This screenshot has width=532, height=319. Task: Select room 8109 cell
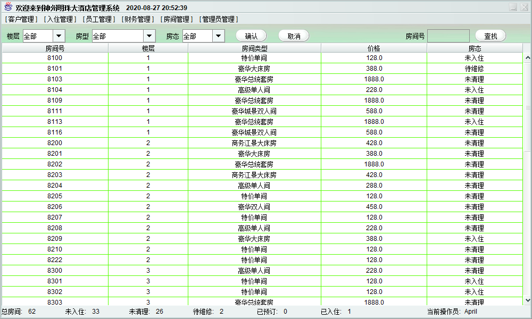pyautogui.click(x=55, y=100)
